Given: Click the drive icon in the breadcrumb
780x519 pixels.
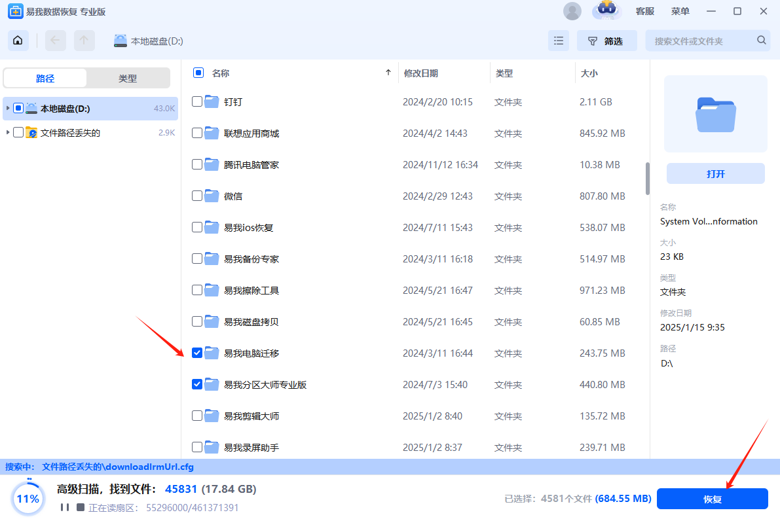Looking at the screenshot, I should (121, 41).
